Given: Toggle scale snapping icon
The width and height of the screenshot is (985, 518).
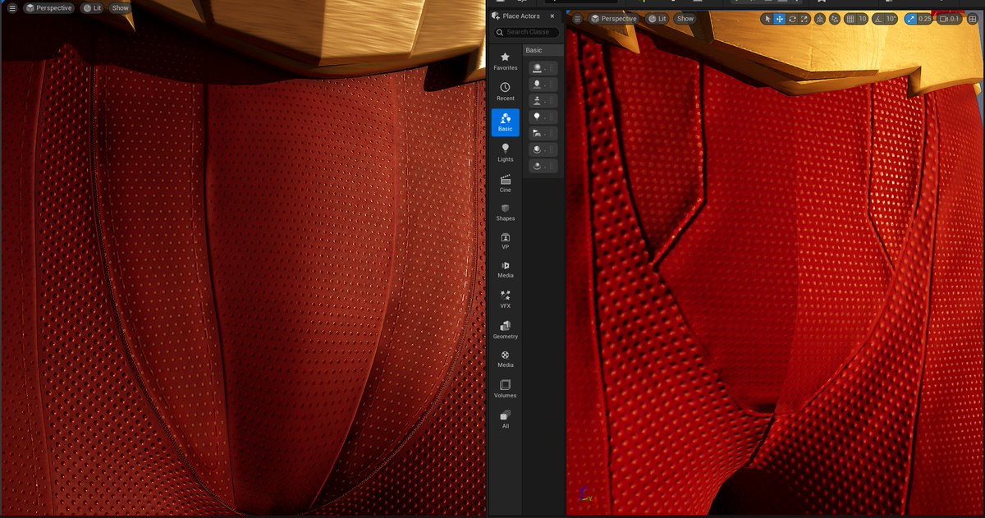Looking at the screenshot, I should point(911,19).
